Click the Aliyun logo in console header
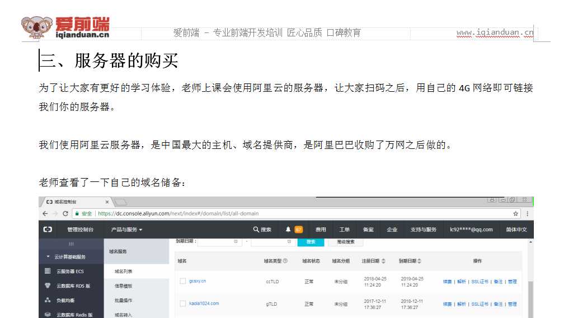The image size is (573, 318). coord(48,230)
